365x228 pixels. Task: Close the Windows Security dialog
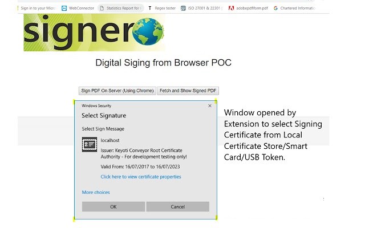click(x=210, y=106)
